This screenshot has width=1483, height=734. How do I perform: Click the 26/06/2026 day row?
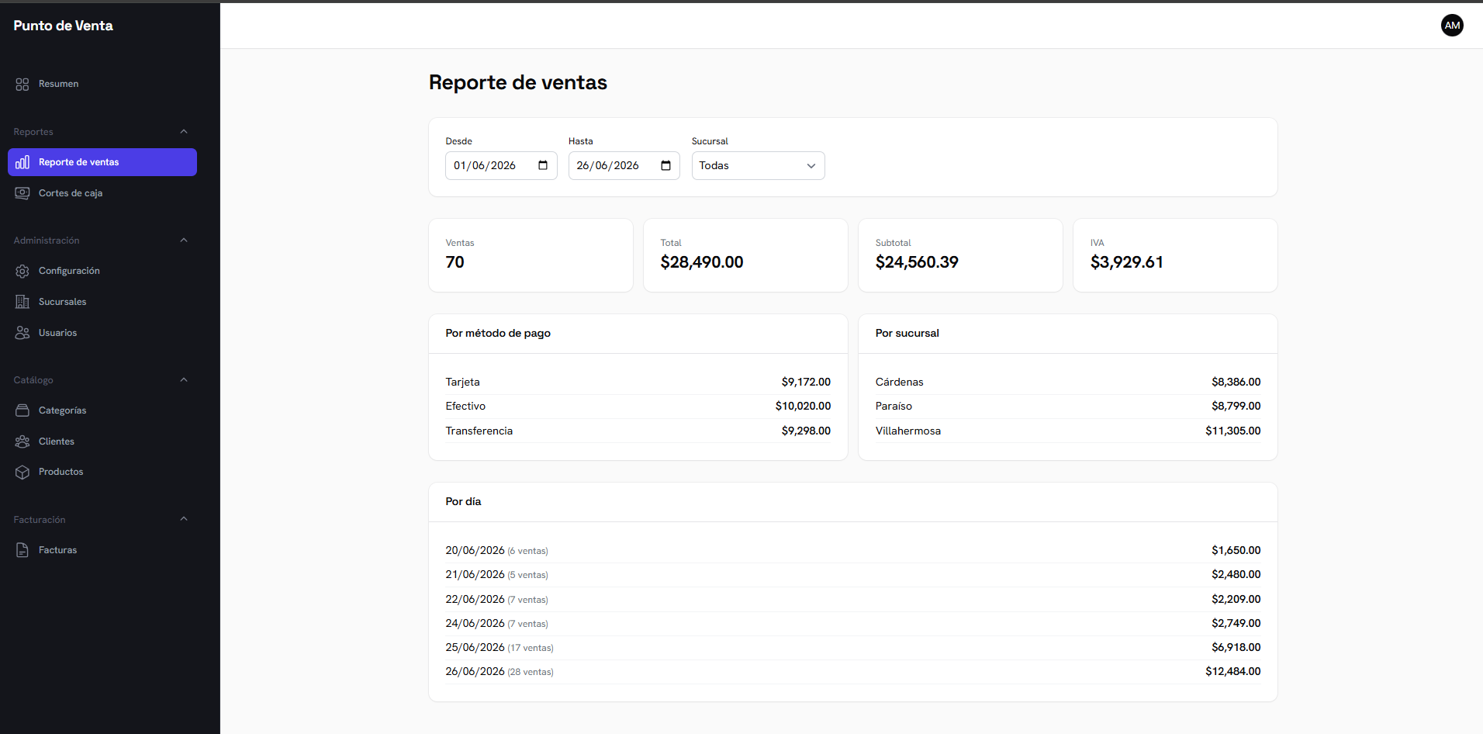click(x=853, y=671)
